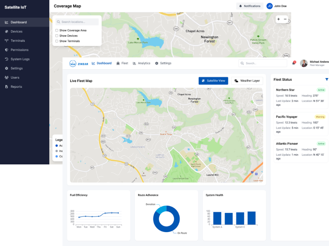Click the Users group icon in sidebar

[7, 77]
